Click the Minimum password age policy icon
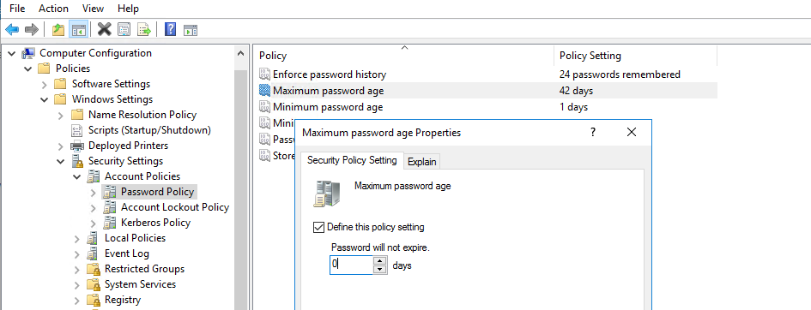 coord(265,107)
